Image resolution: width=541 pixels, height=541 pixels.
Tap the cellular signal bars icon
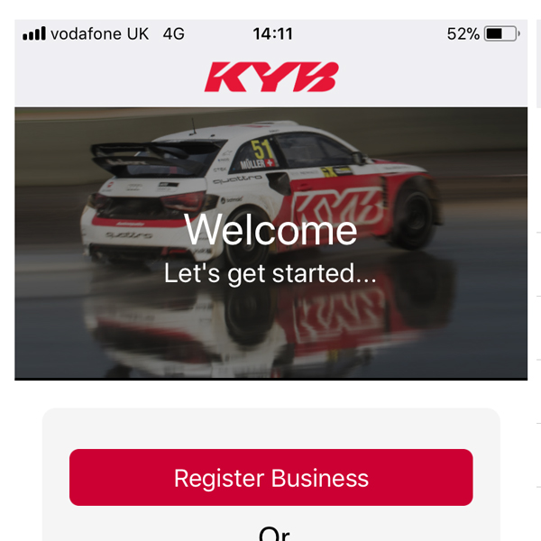click(x=34, y=33)
